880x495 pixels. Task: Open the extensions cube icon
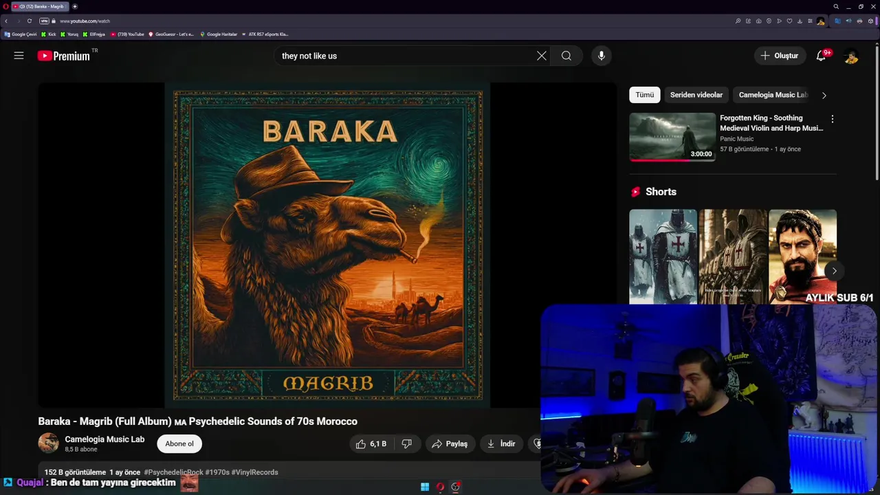pos(870,21)
